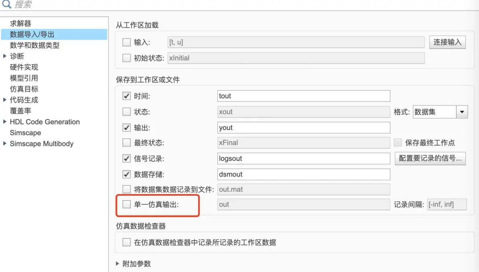Uncheck the 时间 checkbox

(x=127, y=96)
